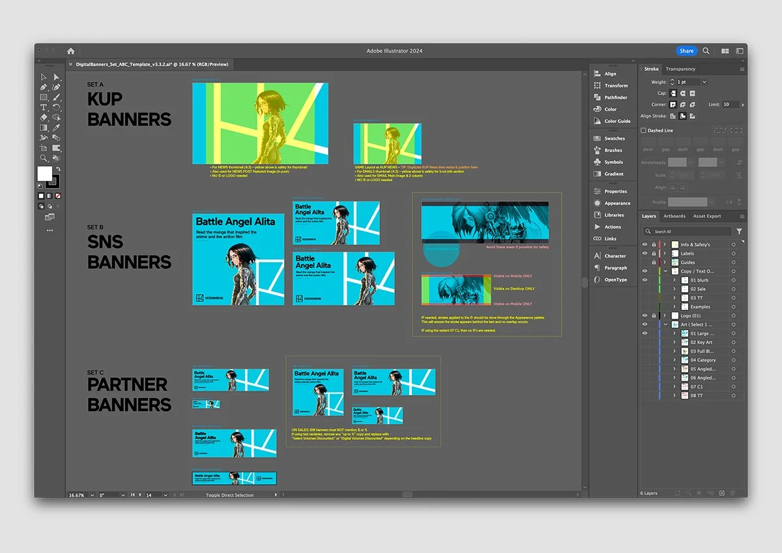Screen dimensions: 782x553
Task: Open the Character panel
Action: 610,256
